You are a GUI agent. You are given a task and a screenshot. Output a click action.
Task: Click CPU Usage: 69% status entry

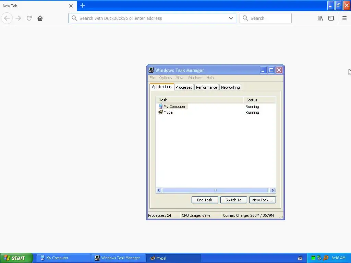point(196,215)
